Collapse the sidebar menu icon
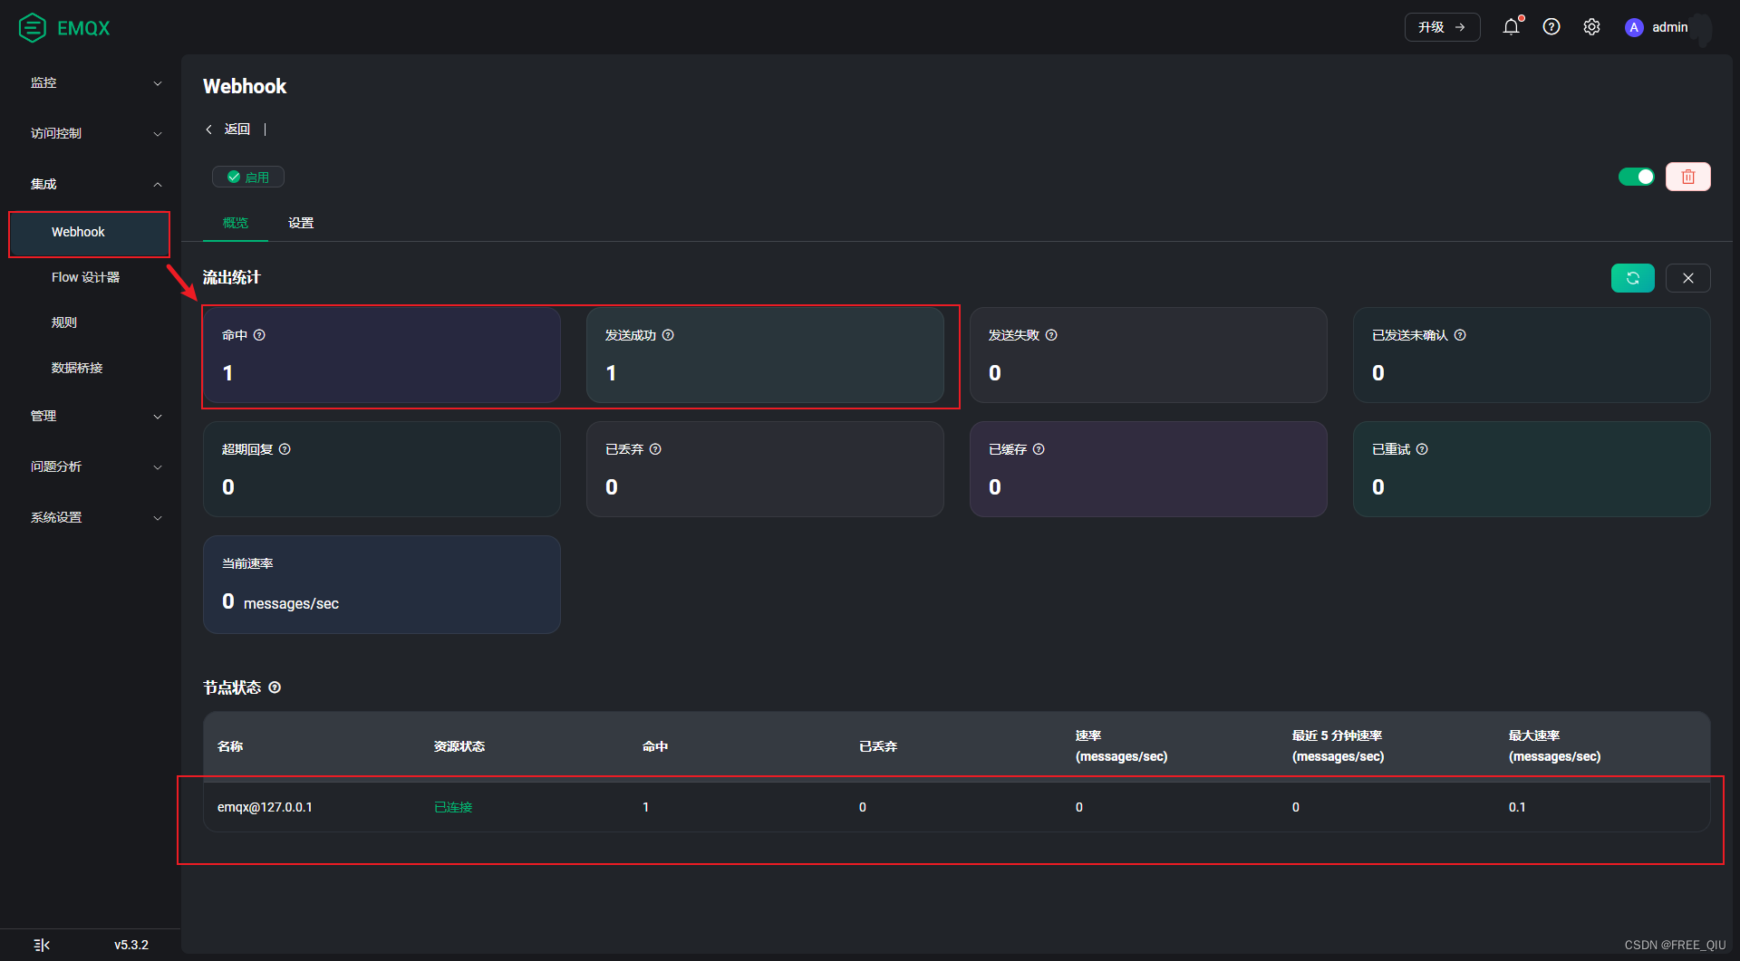Image resolution: width=1740 pixels, height=961 pixels. (42, 945)
